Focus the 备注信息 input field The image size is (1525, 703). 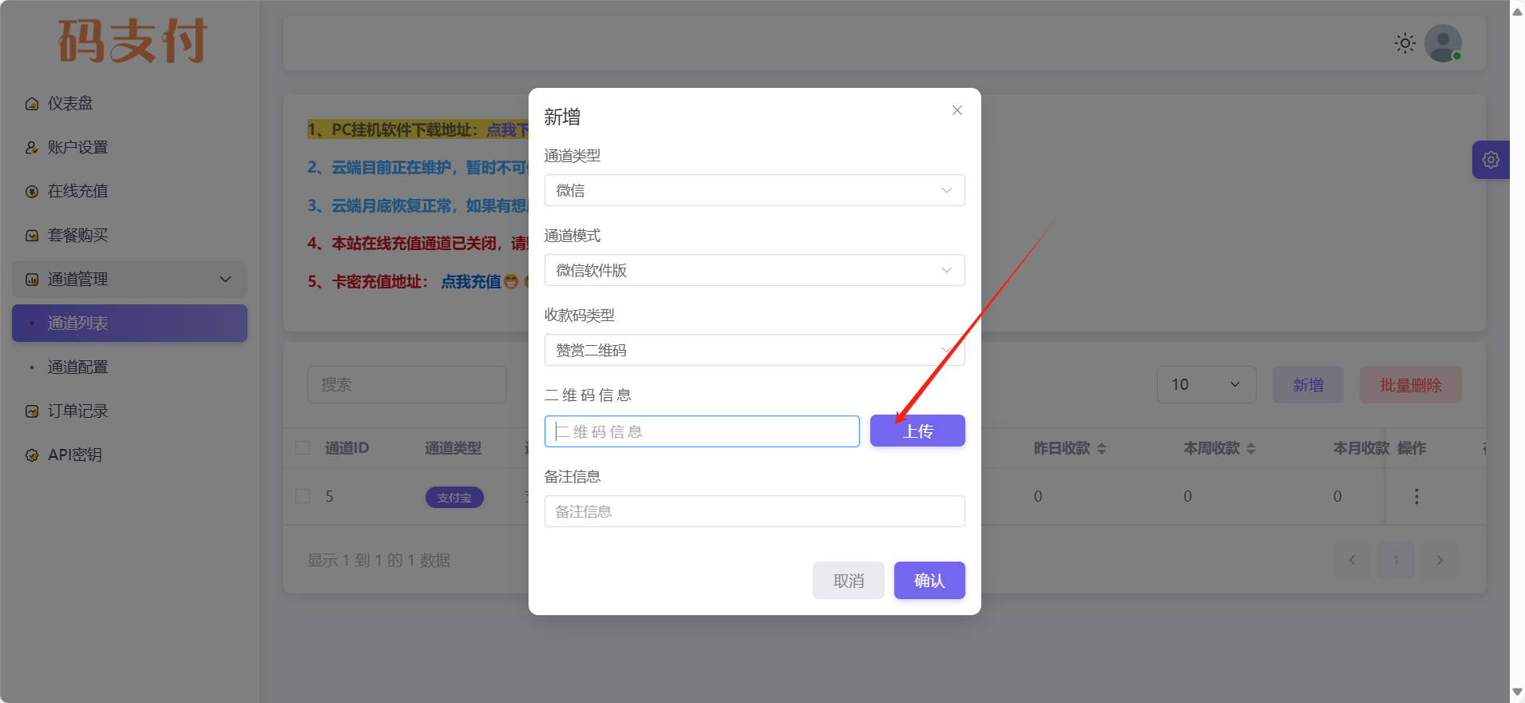[x=755, y=511]
